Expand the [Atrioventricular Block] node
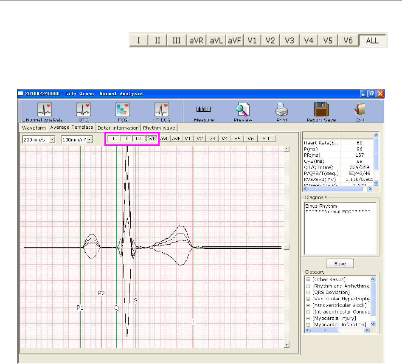Viewport: 402px width, 364px height. pos(308,305)
